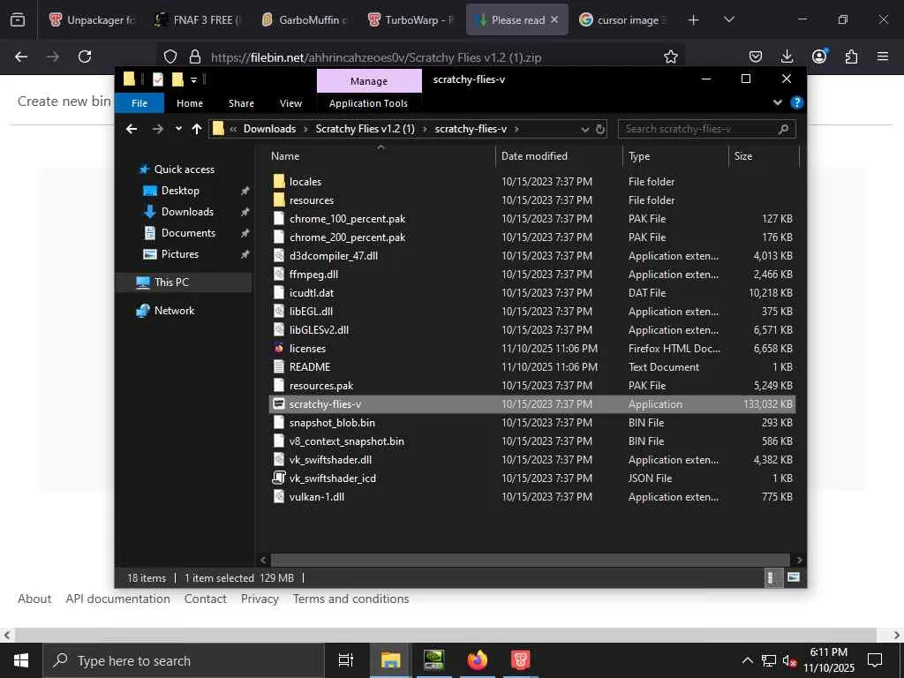Sort by Date modified column header
Screen dimensions: 904x678
point(534,156)
